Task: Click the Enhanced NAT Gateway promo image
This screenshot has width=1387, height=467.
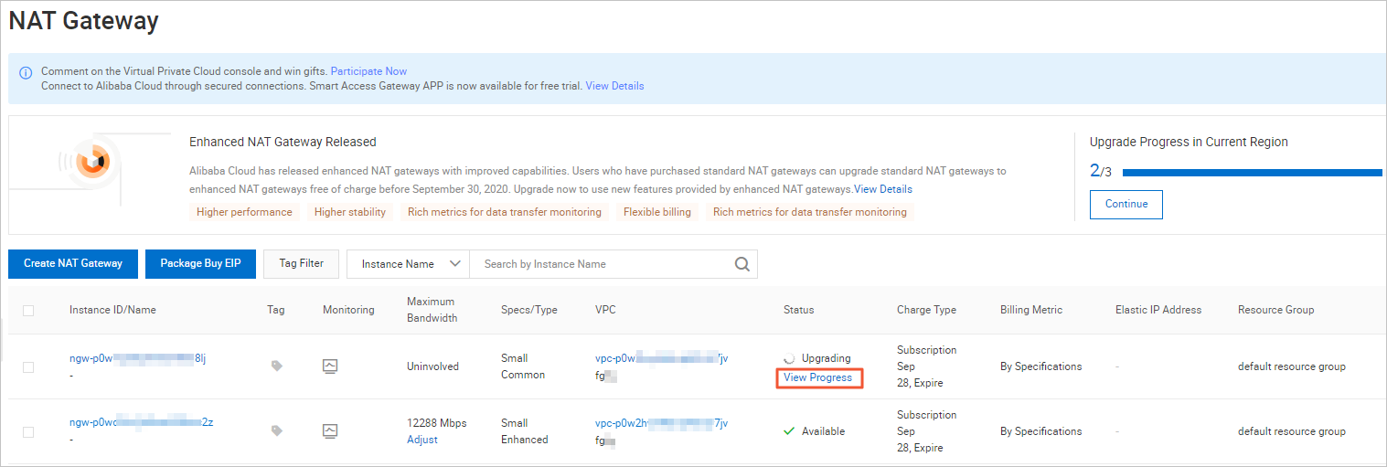Action: [92, 162]
